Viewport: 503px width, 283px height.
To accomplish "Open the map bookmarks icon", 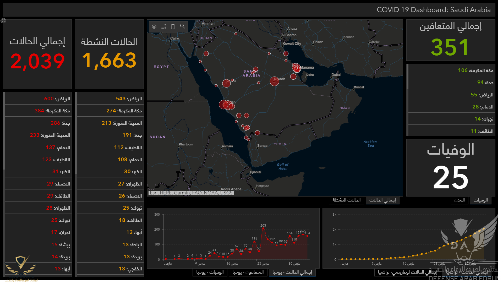I will point(173,26).
